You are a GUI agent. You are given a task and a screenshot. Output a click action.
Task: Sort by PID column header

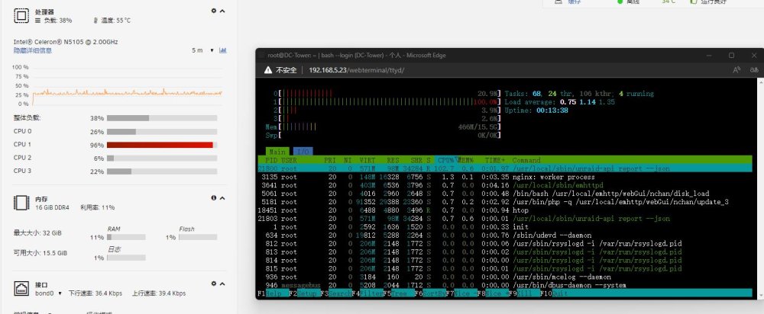pos(271,160)
